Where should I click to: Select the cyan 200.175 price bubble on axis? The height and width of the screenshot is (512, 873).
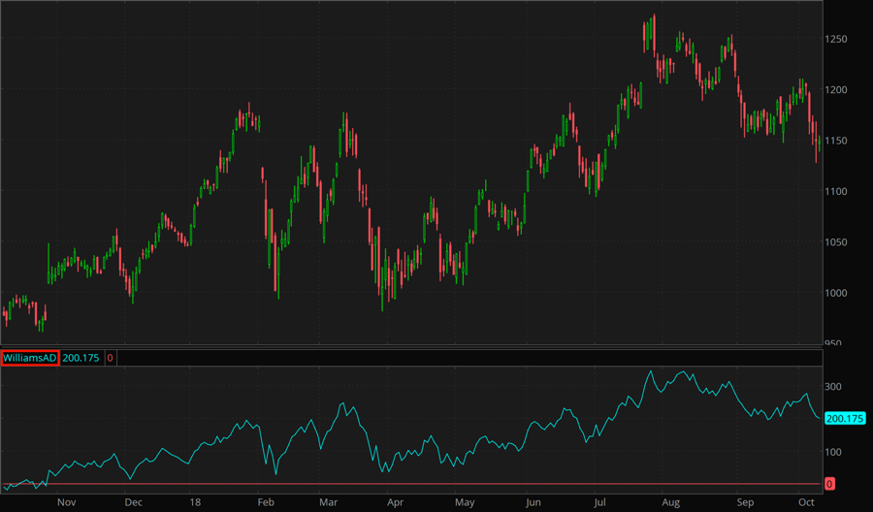coord(843,419)
